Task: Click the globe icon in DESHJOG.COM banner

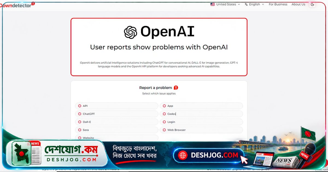Action: click(183, 156)
